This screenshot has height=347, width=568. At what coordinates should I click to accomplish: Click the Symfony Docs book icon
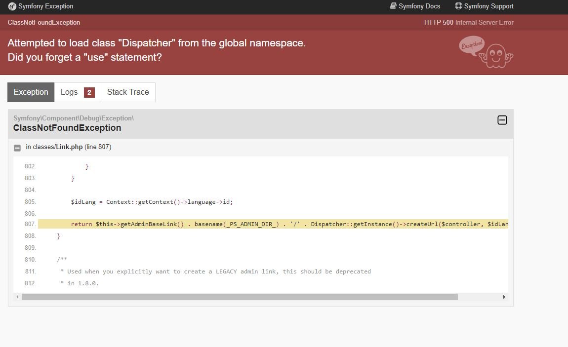[393, 6]
